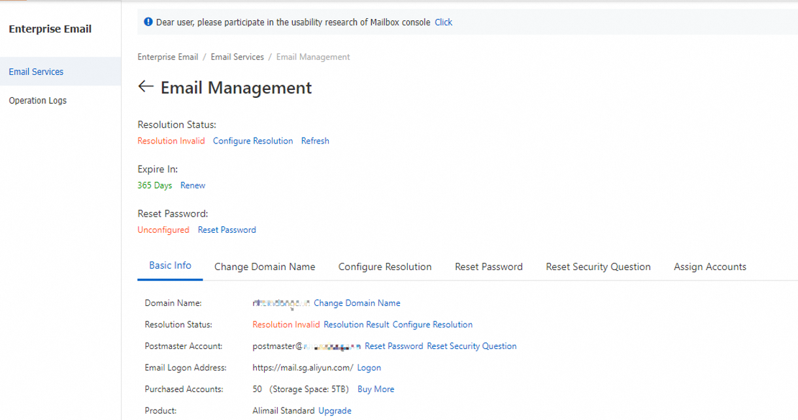The width and height of the screenshot is (798, 420).
Task: Open the usability research Click link
Action: (443, 22)
